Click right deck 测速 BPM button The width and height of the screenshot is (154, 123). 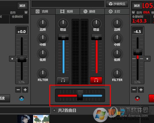point(137,6)
